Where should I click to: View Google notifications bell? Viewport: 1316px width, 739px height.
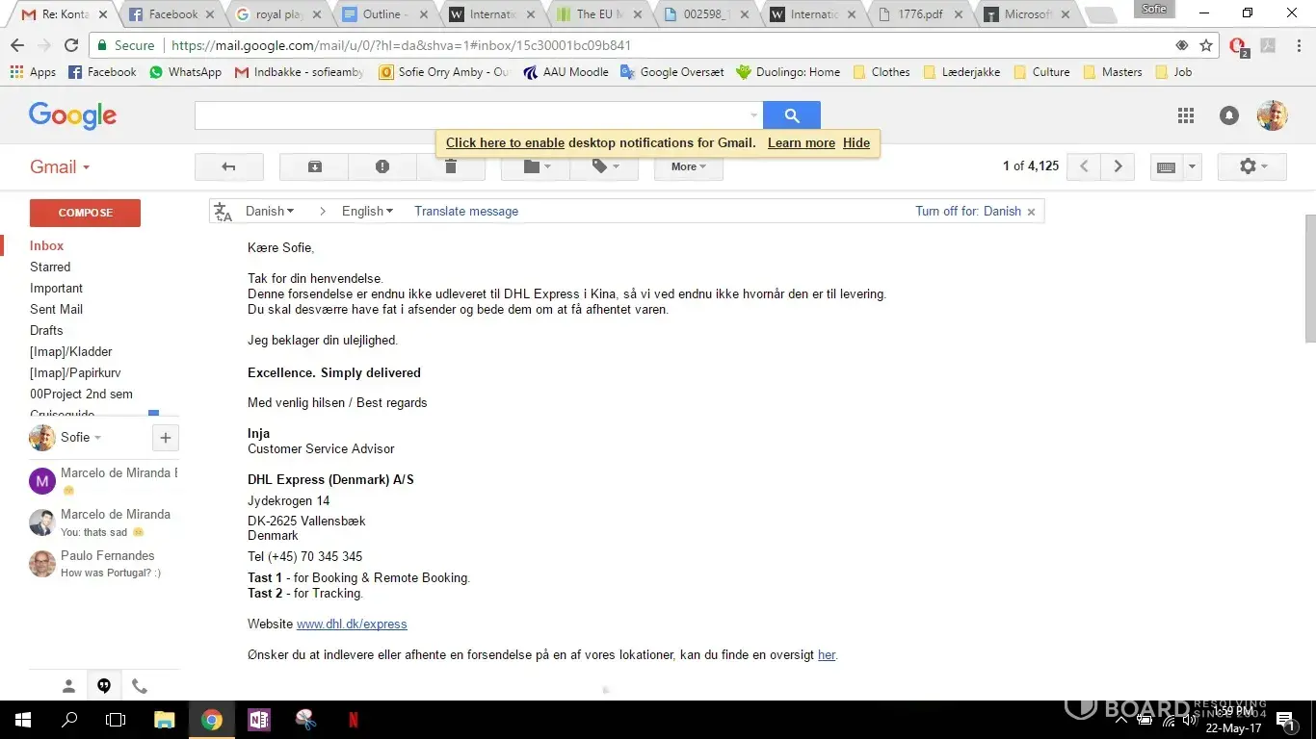pyautogui.click(x=1229, y=115)
